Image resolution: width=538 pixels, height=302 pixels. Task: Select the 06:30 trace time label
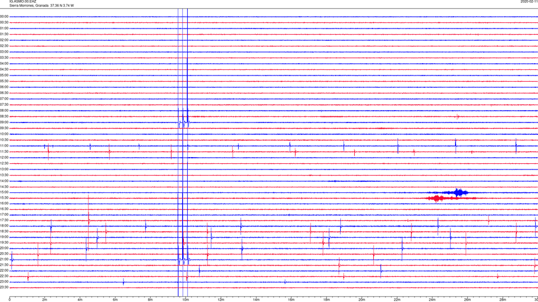click(x=4, y=93)
